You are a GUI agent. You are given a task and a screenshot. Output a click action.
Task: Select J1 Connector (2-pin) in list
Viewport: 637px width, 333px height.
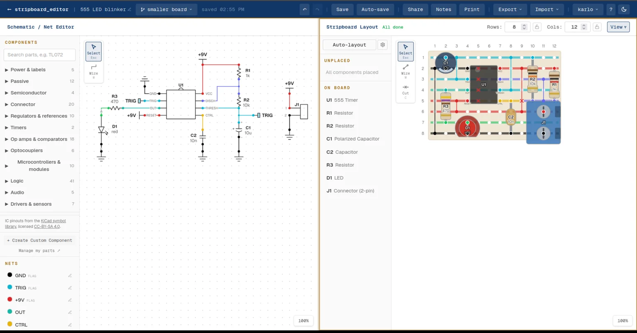(356, 191)
